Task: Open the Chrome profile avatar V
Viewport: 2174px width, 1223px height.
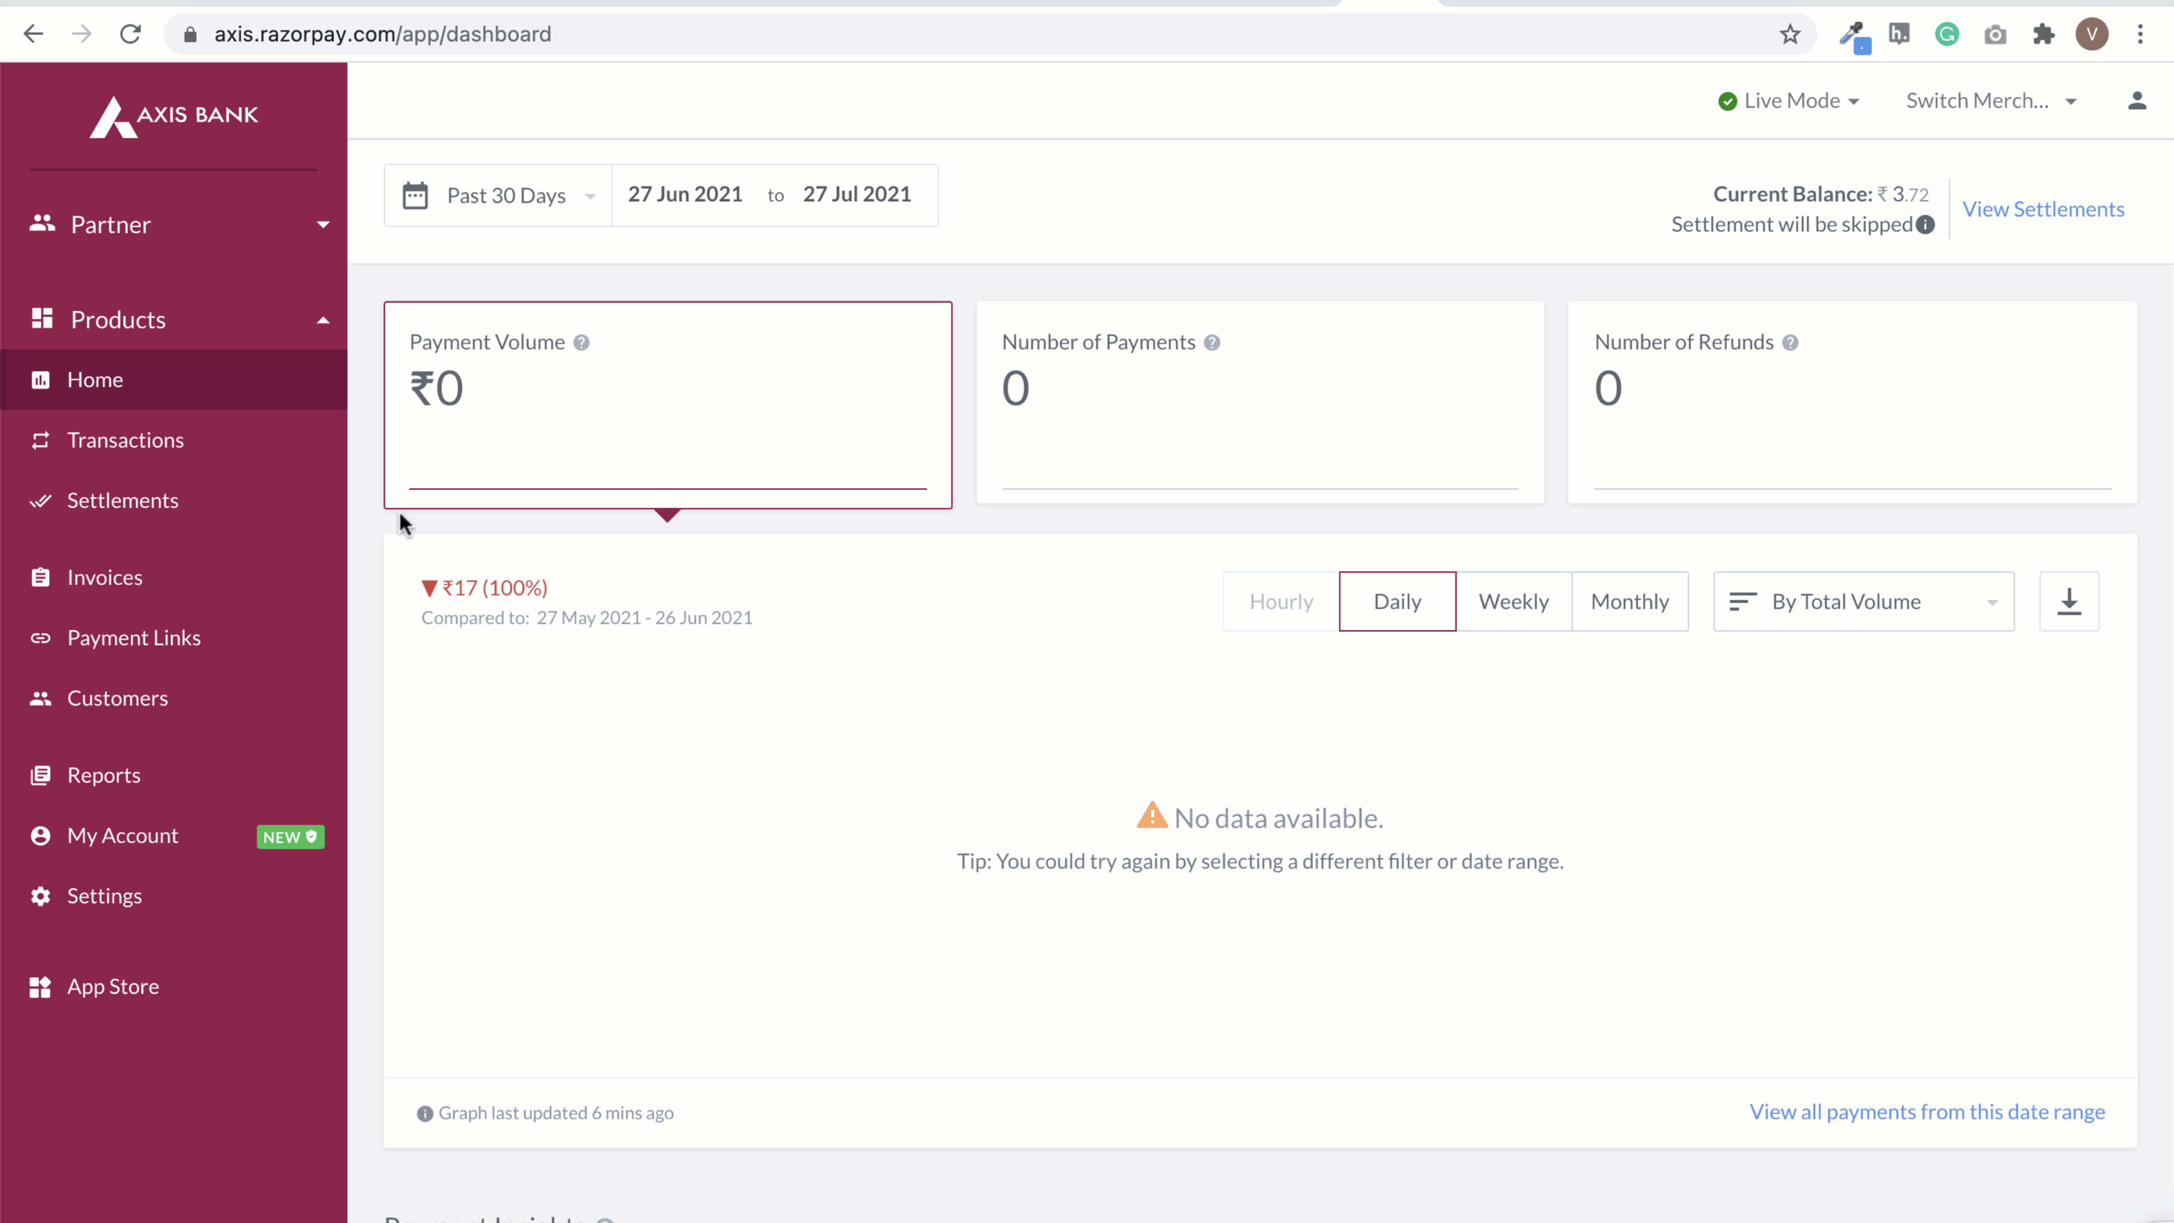Action: (2091, 34)
